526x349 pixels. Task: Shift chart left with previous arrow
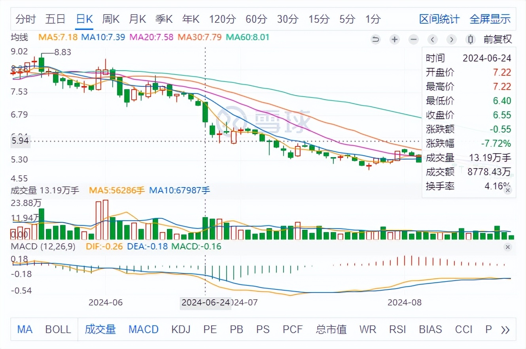tap(432, 39)
